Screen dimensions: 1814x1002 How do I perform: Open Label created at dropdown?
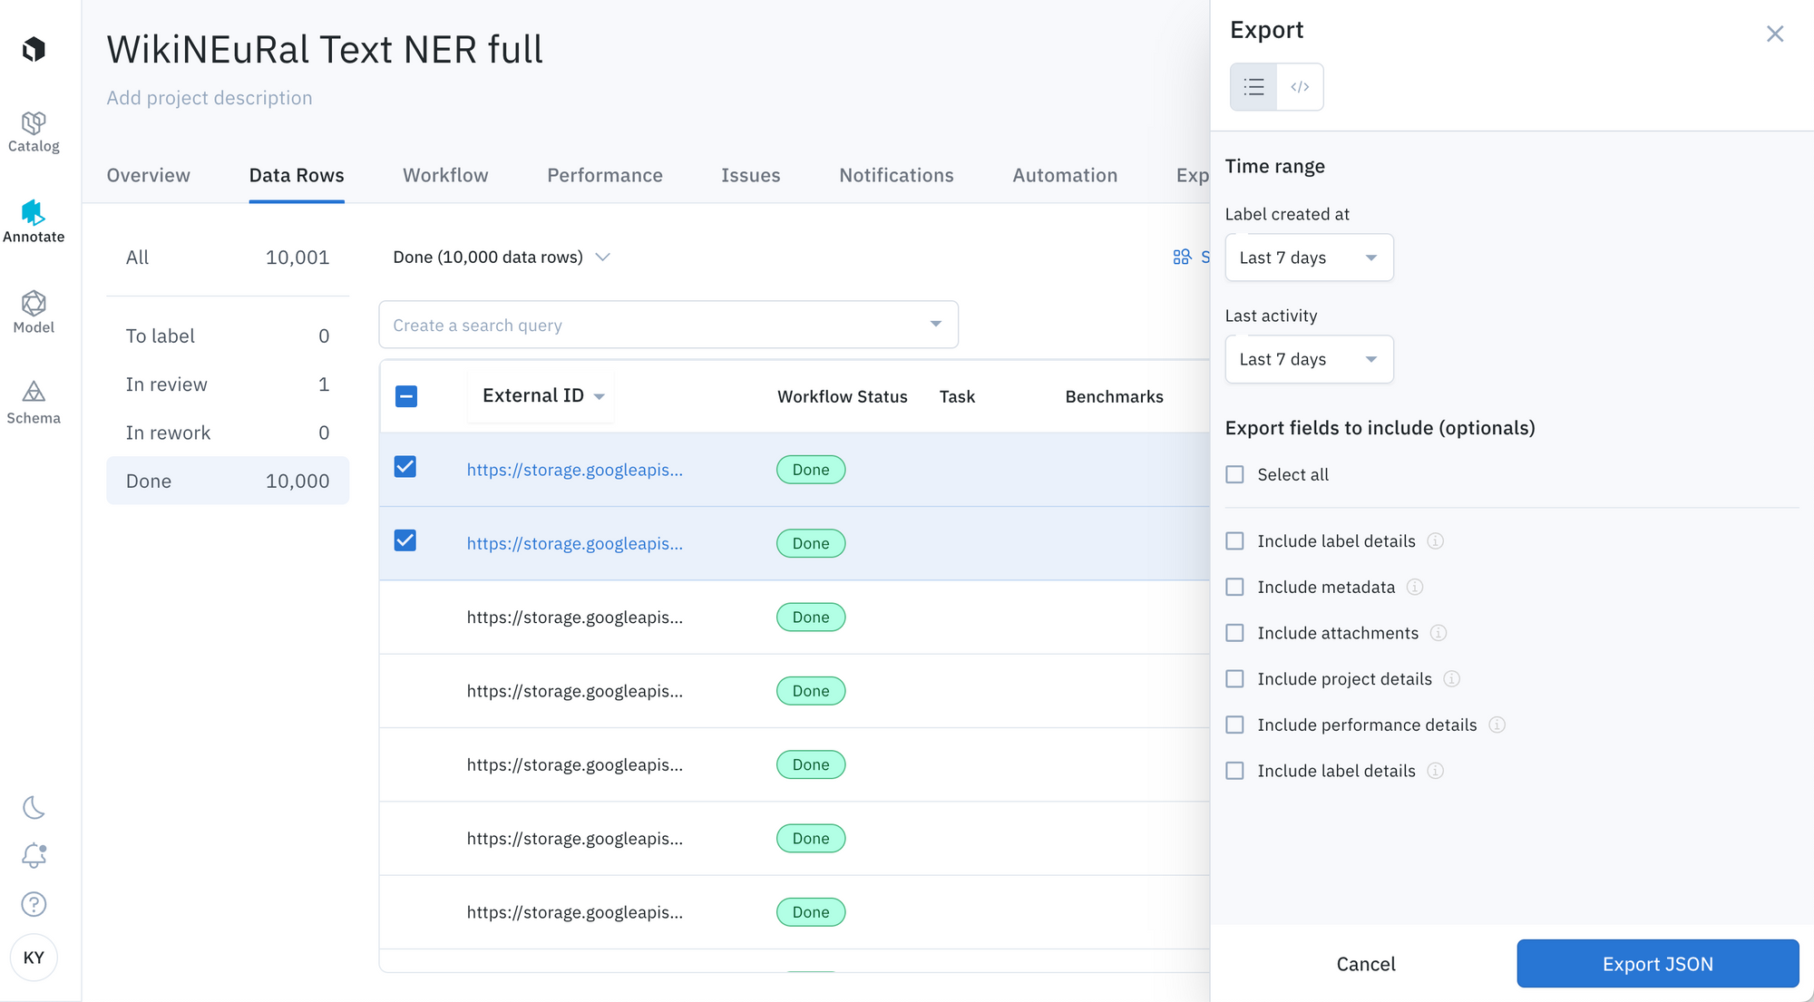click(1308, 258)
